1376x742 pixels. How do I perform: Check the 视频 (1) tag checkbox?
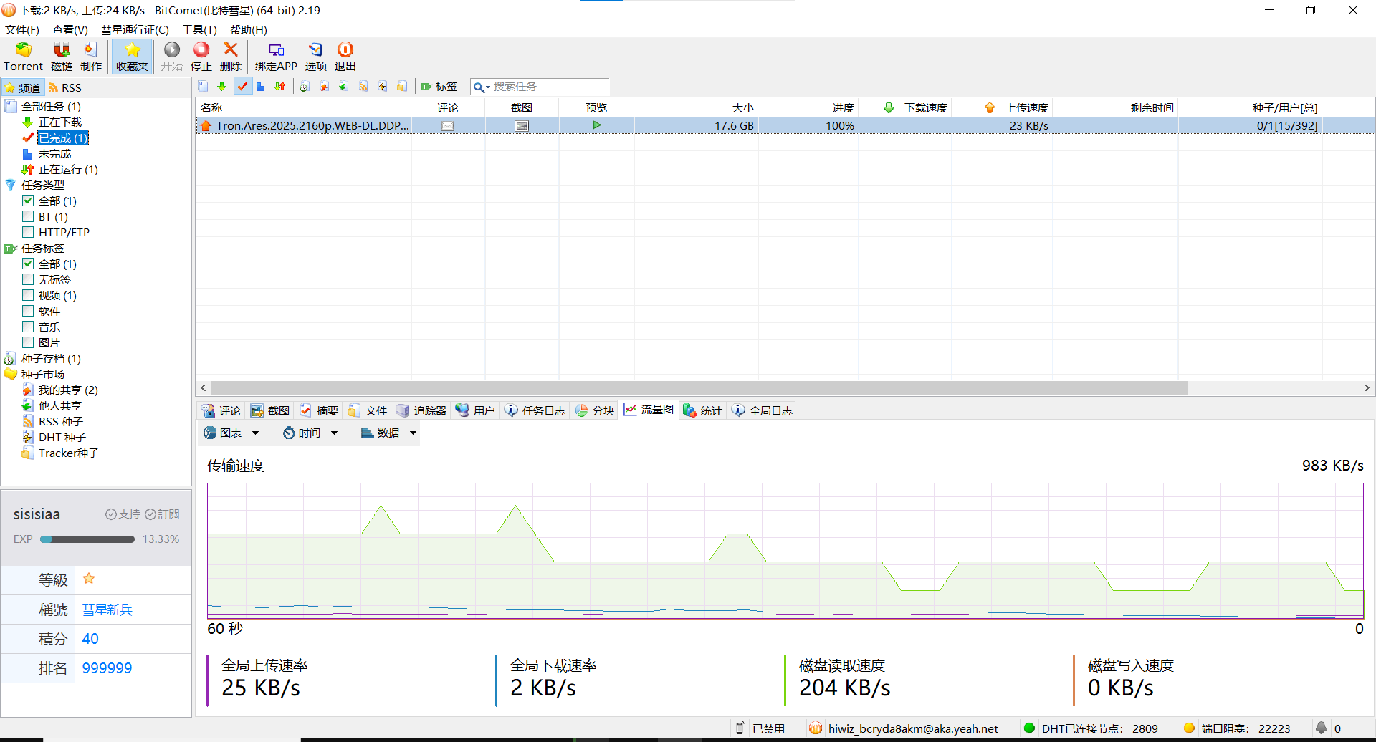click(29, 295)
